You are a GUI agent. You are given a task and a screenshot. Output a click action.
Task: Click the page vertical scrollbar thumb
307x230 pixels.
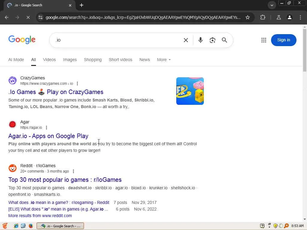305,50
